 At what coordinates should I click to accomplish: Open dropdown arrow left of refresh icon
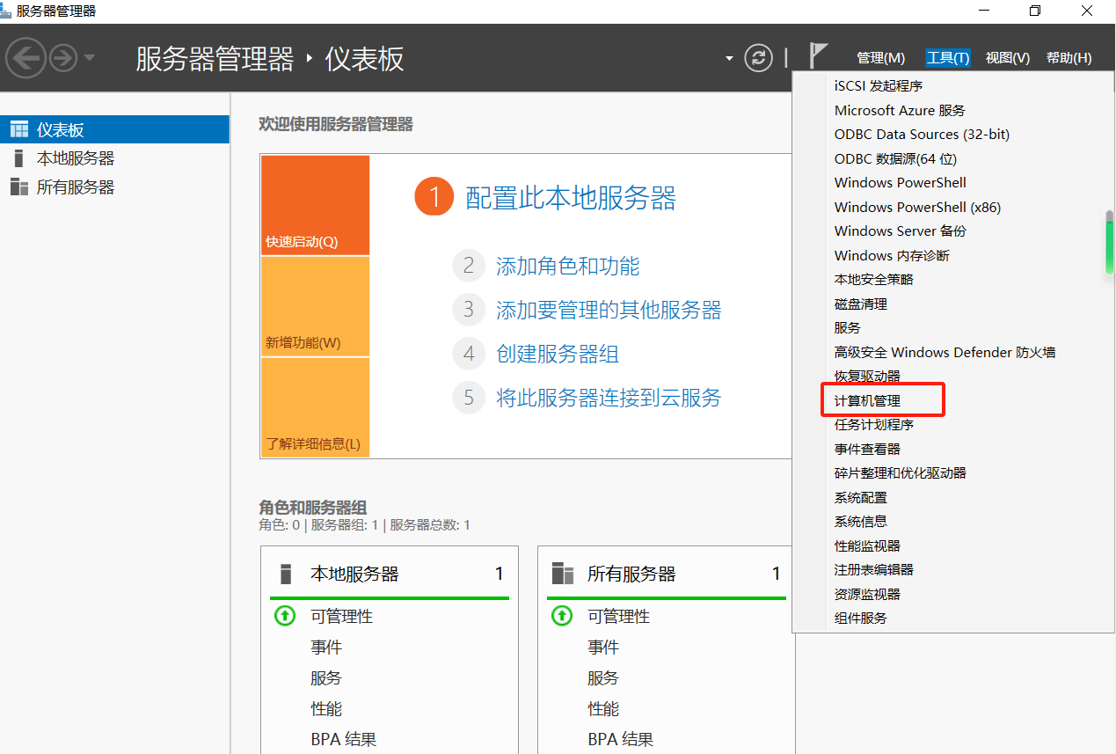[x=729, y=59]
